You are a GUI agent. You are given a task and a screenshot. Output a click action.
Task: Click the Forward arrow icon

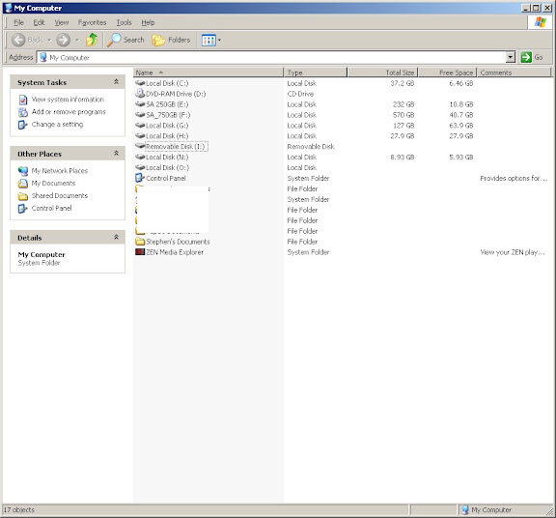[x=64, y=40]
